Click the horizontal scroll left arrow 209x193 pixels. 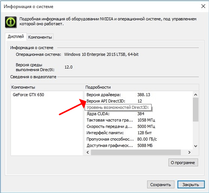88,152
